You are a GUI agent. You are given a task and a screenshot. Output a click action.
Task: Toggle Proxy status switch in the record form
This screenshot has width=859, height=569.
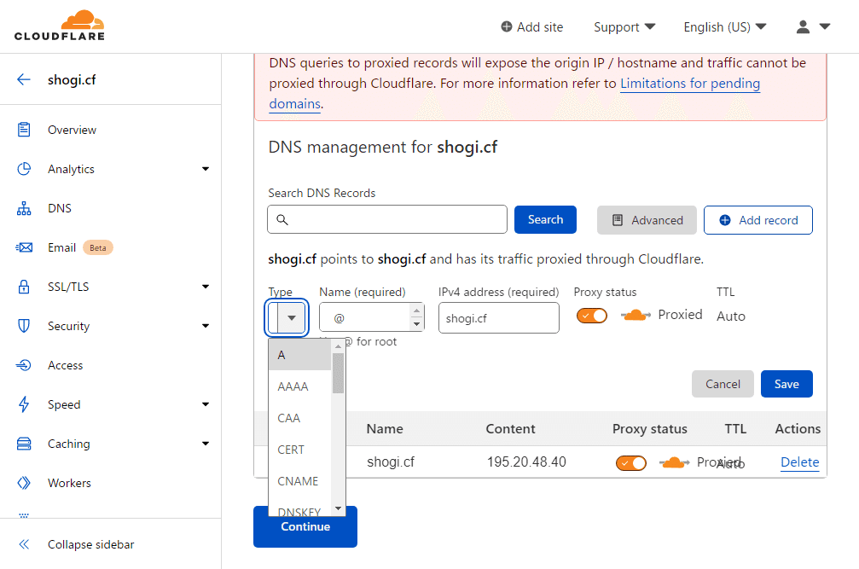coord(592,316)
